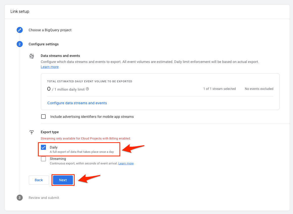This screenshot has height=214, width=293.
Task: Check Include advertising identifiers for mobile app streams
Action: pyautogui.click(x=43, y=117)
